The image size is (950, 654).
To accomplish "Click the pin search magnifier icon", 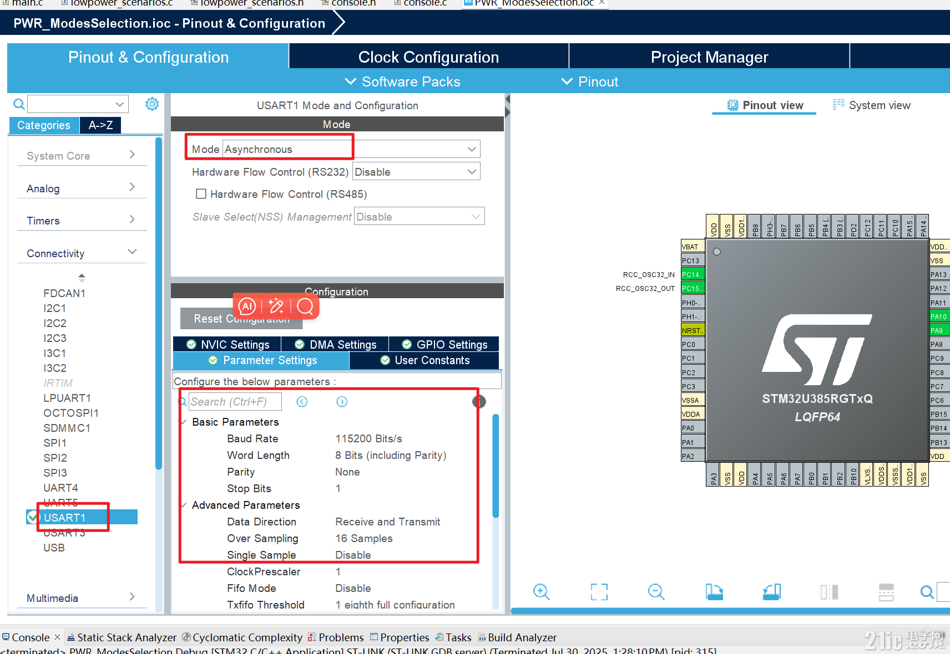I will pos(927,592).
